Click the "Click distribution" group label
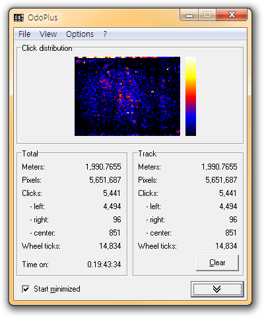This screenshot has height=318, width=264. pos(47,48)
